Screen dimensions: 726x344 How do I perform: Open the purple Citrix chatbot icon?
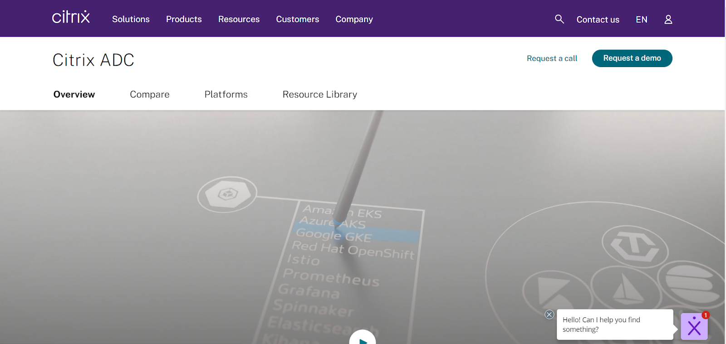point(694,326)
